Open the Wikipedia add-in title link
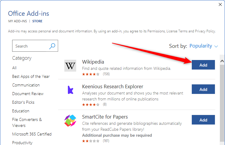 (x=93, y=62)
